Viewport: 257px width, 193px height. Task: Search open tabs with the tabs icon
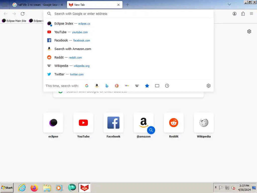[157, 86]
